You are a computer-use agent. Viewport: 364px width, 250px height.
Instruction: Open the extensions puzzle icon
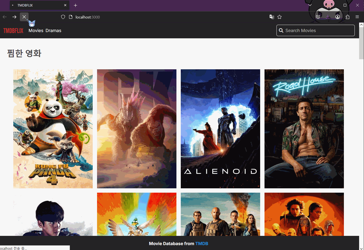pos(347,17)
